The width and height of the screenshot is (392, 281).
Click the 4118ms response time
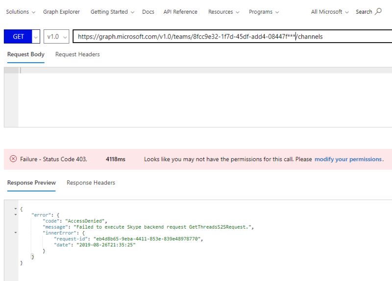tap(116, 159)
